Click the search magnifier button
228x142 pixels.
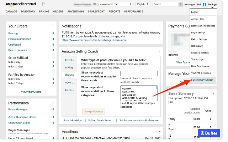(180, 4)
